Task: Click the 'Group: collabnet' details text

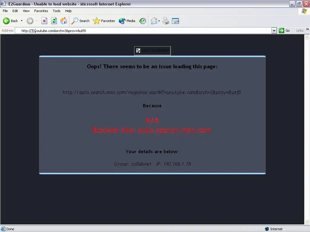Action: coord(133,164)
